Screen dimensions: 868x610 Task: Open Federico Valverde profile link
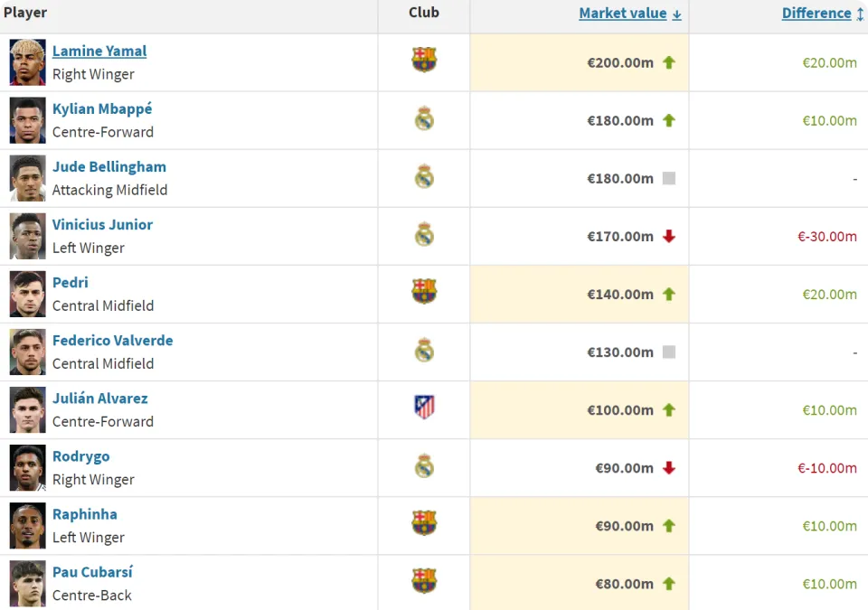112,341
